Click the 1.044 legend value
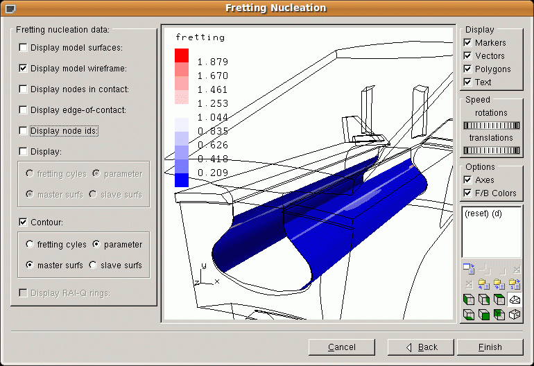This screenshot has width=534, height=366. pos(213,117)
